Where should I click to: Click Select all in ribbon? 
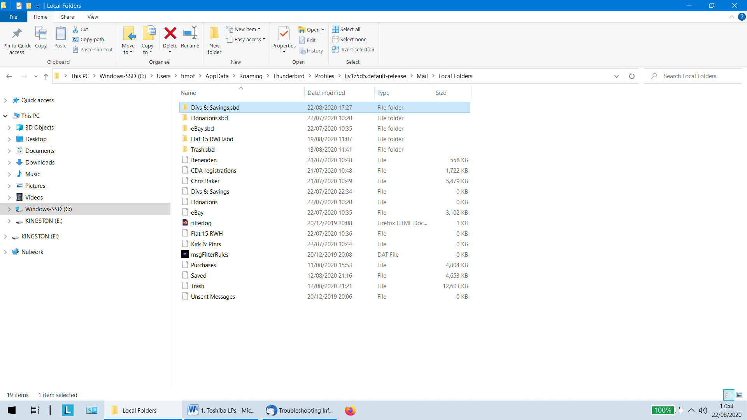pyautogui.click(x=346, y=29)
